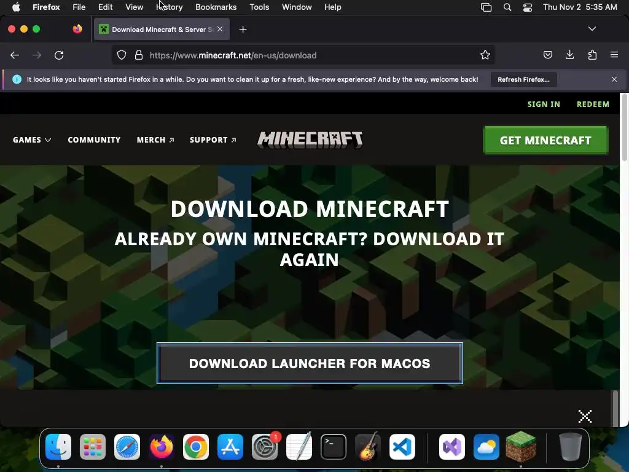The image size is (629, 472).
Task: Open the App Store dock icon
Action: [230, 447]
